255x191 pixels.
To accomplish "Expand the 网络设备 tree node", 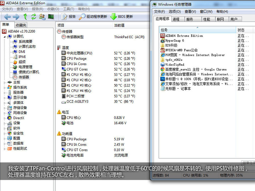I will pos(5,113).
